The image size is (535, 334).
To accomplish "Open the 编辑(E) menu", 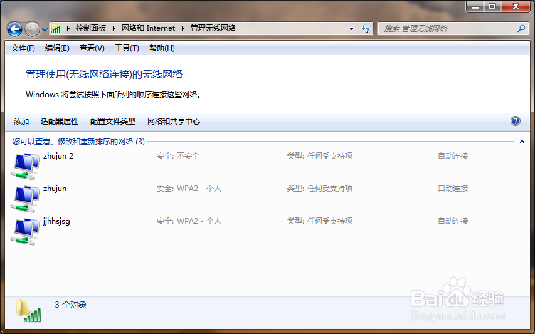I will point(57,48).
